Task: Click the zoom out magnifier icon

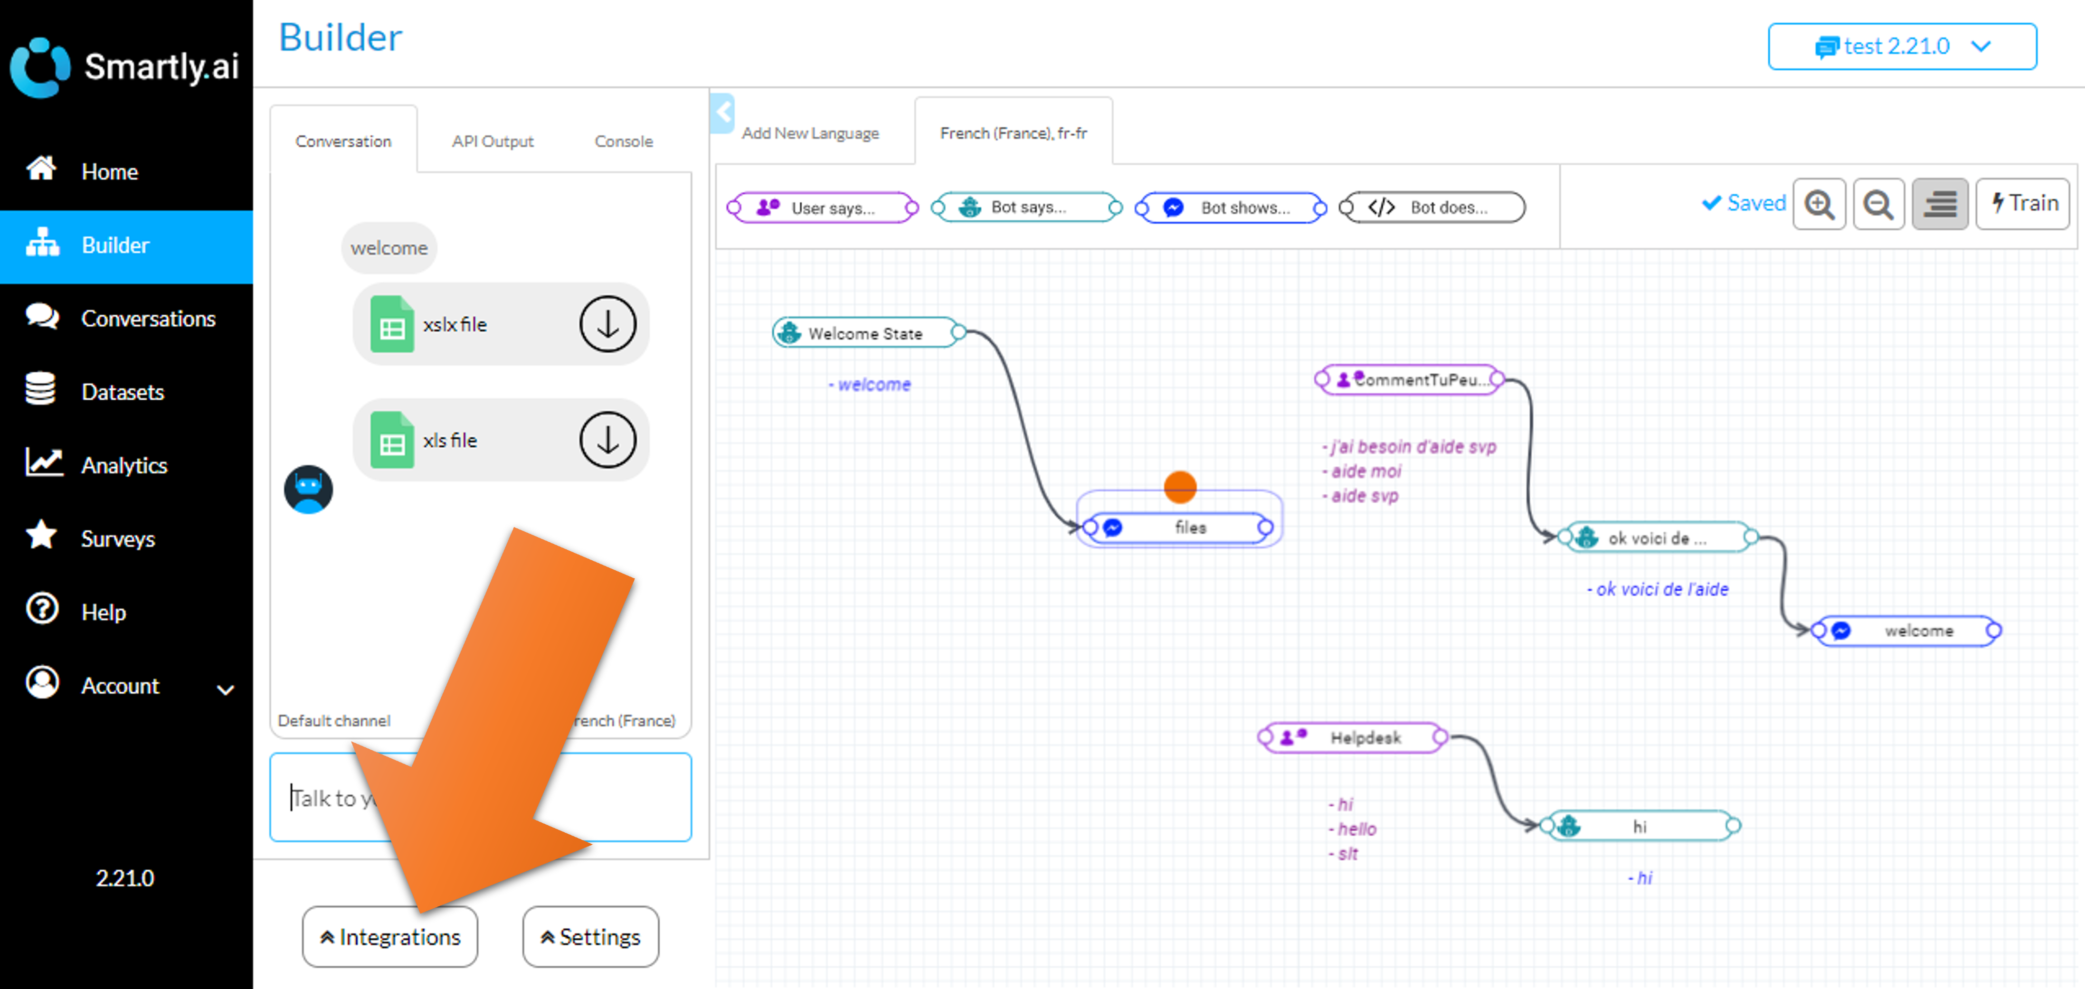Action: pos(1878,204)
